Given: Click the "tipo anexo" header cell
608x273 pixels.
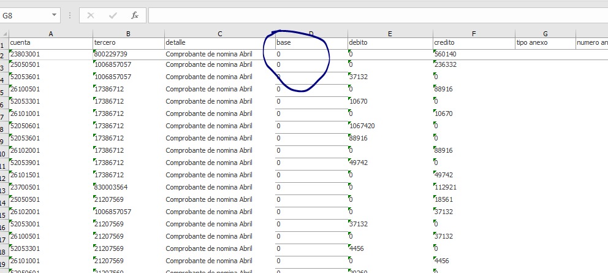Looking at the screenshot, I should [545, 43].
